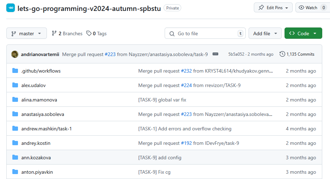Open the alina.mamonova folder

39,100
